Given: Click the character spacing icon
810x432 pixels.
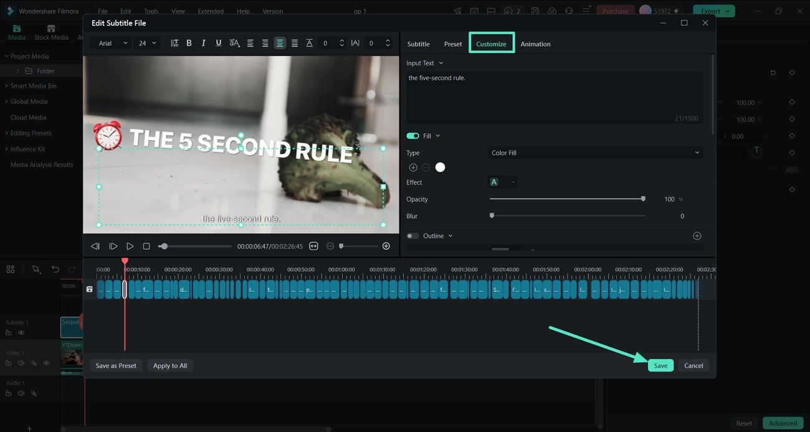Looking at the screenshot, I should point(355,43).
